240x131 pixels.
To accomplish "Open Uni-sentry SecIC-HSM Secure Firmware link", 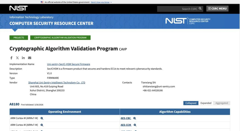I will click(68, 64).
